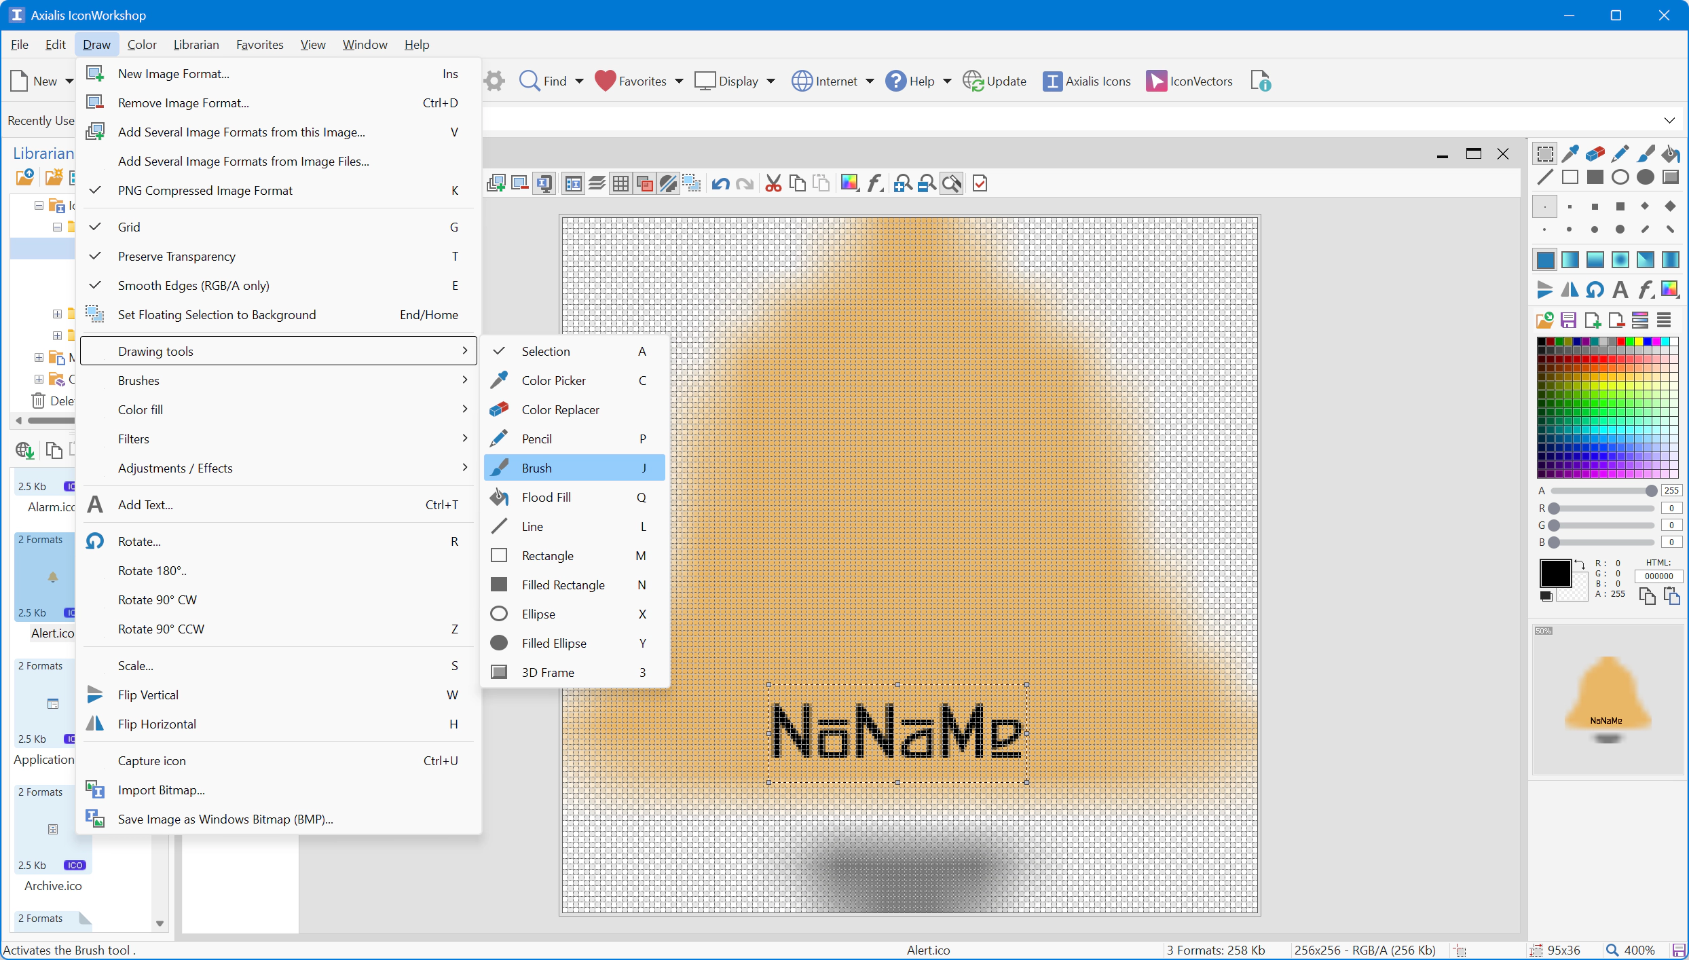Disable Preserve Transparency menu option
Viewport: 1689px width, 960px height.
coord(177,256)
